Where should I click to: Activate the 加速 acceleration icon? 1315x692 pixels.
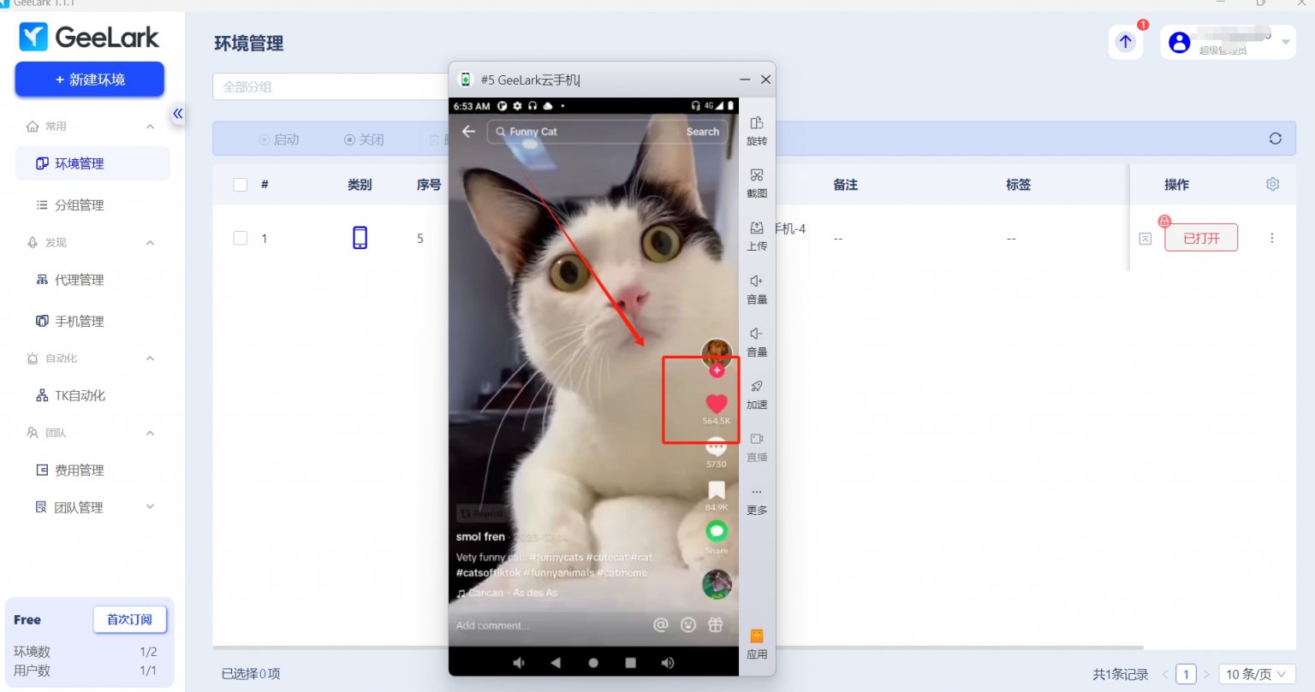tap(756, 394)
